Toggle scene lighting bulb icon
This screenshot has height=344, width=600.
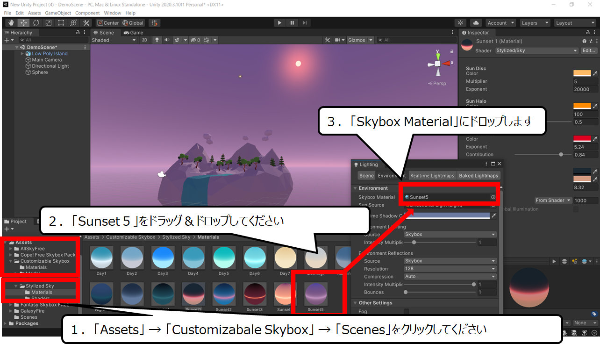[x=157, y=40]
